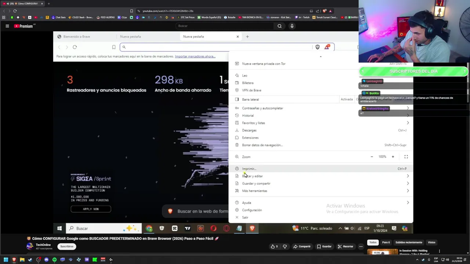Expand the Ayuda submenu arrow
Screen dimensions: 470x264
coord(408,202)
